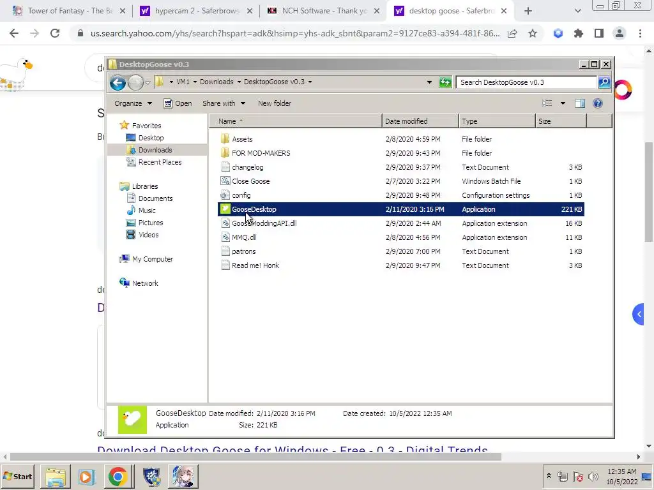The image size is (654, 490).
Task: Toggle the preview pane icon
Action: pos(580,103)
